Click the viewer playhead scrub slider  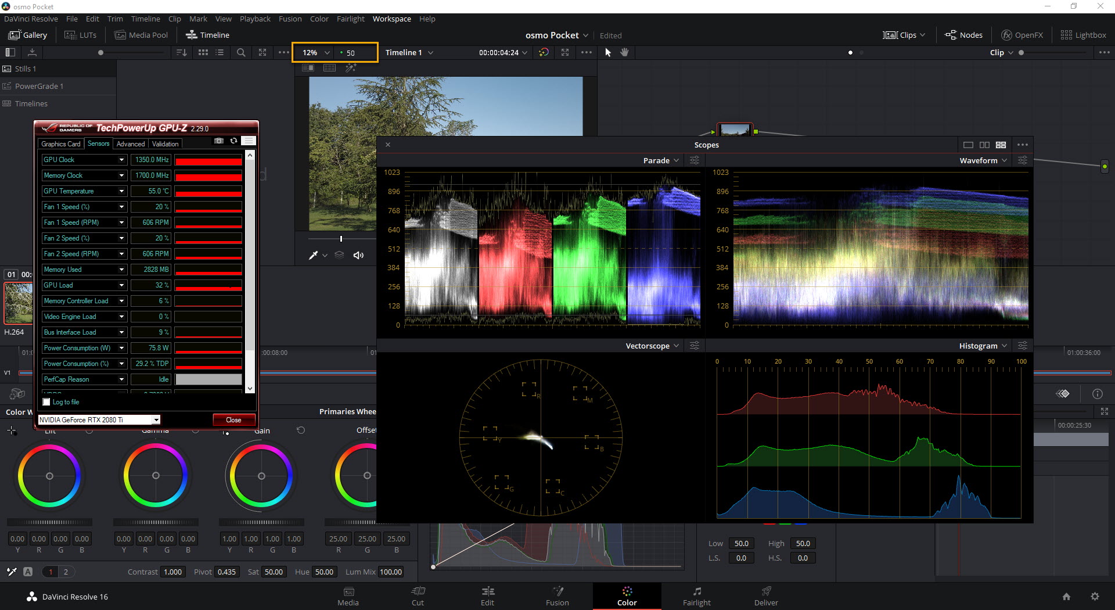[x=341, y=239]
